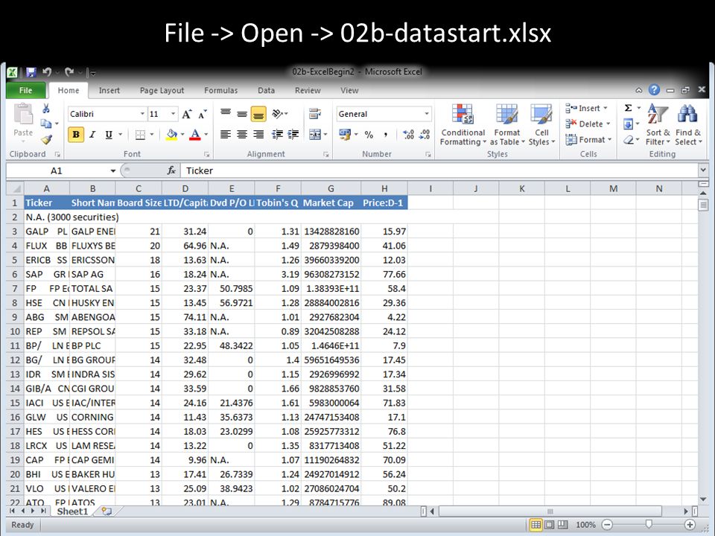Open Find & Select dropdown
The image size is (715, 536).
coord(688,124)
